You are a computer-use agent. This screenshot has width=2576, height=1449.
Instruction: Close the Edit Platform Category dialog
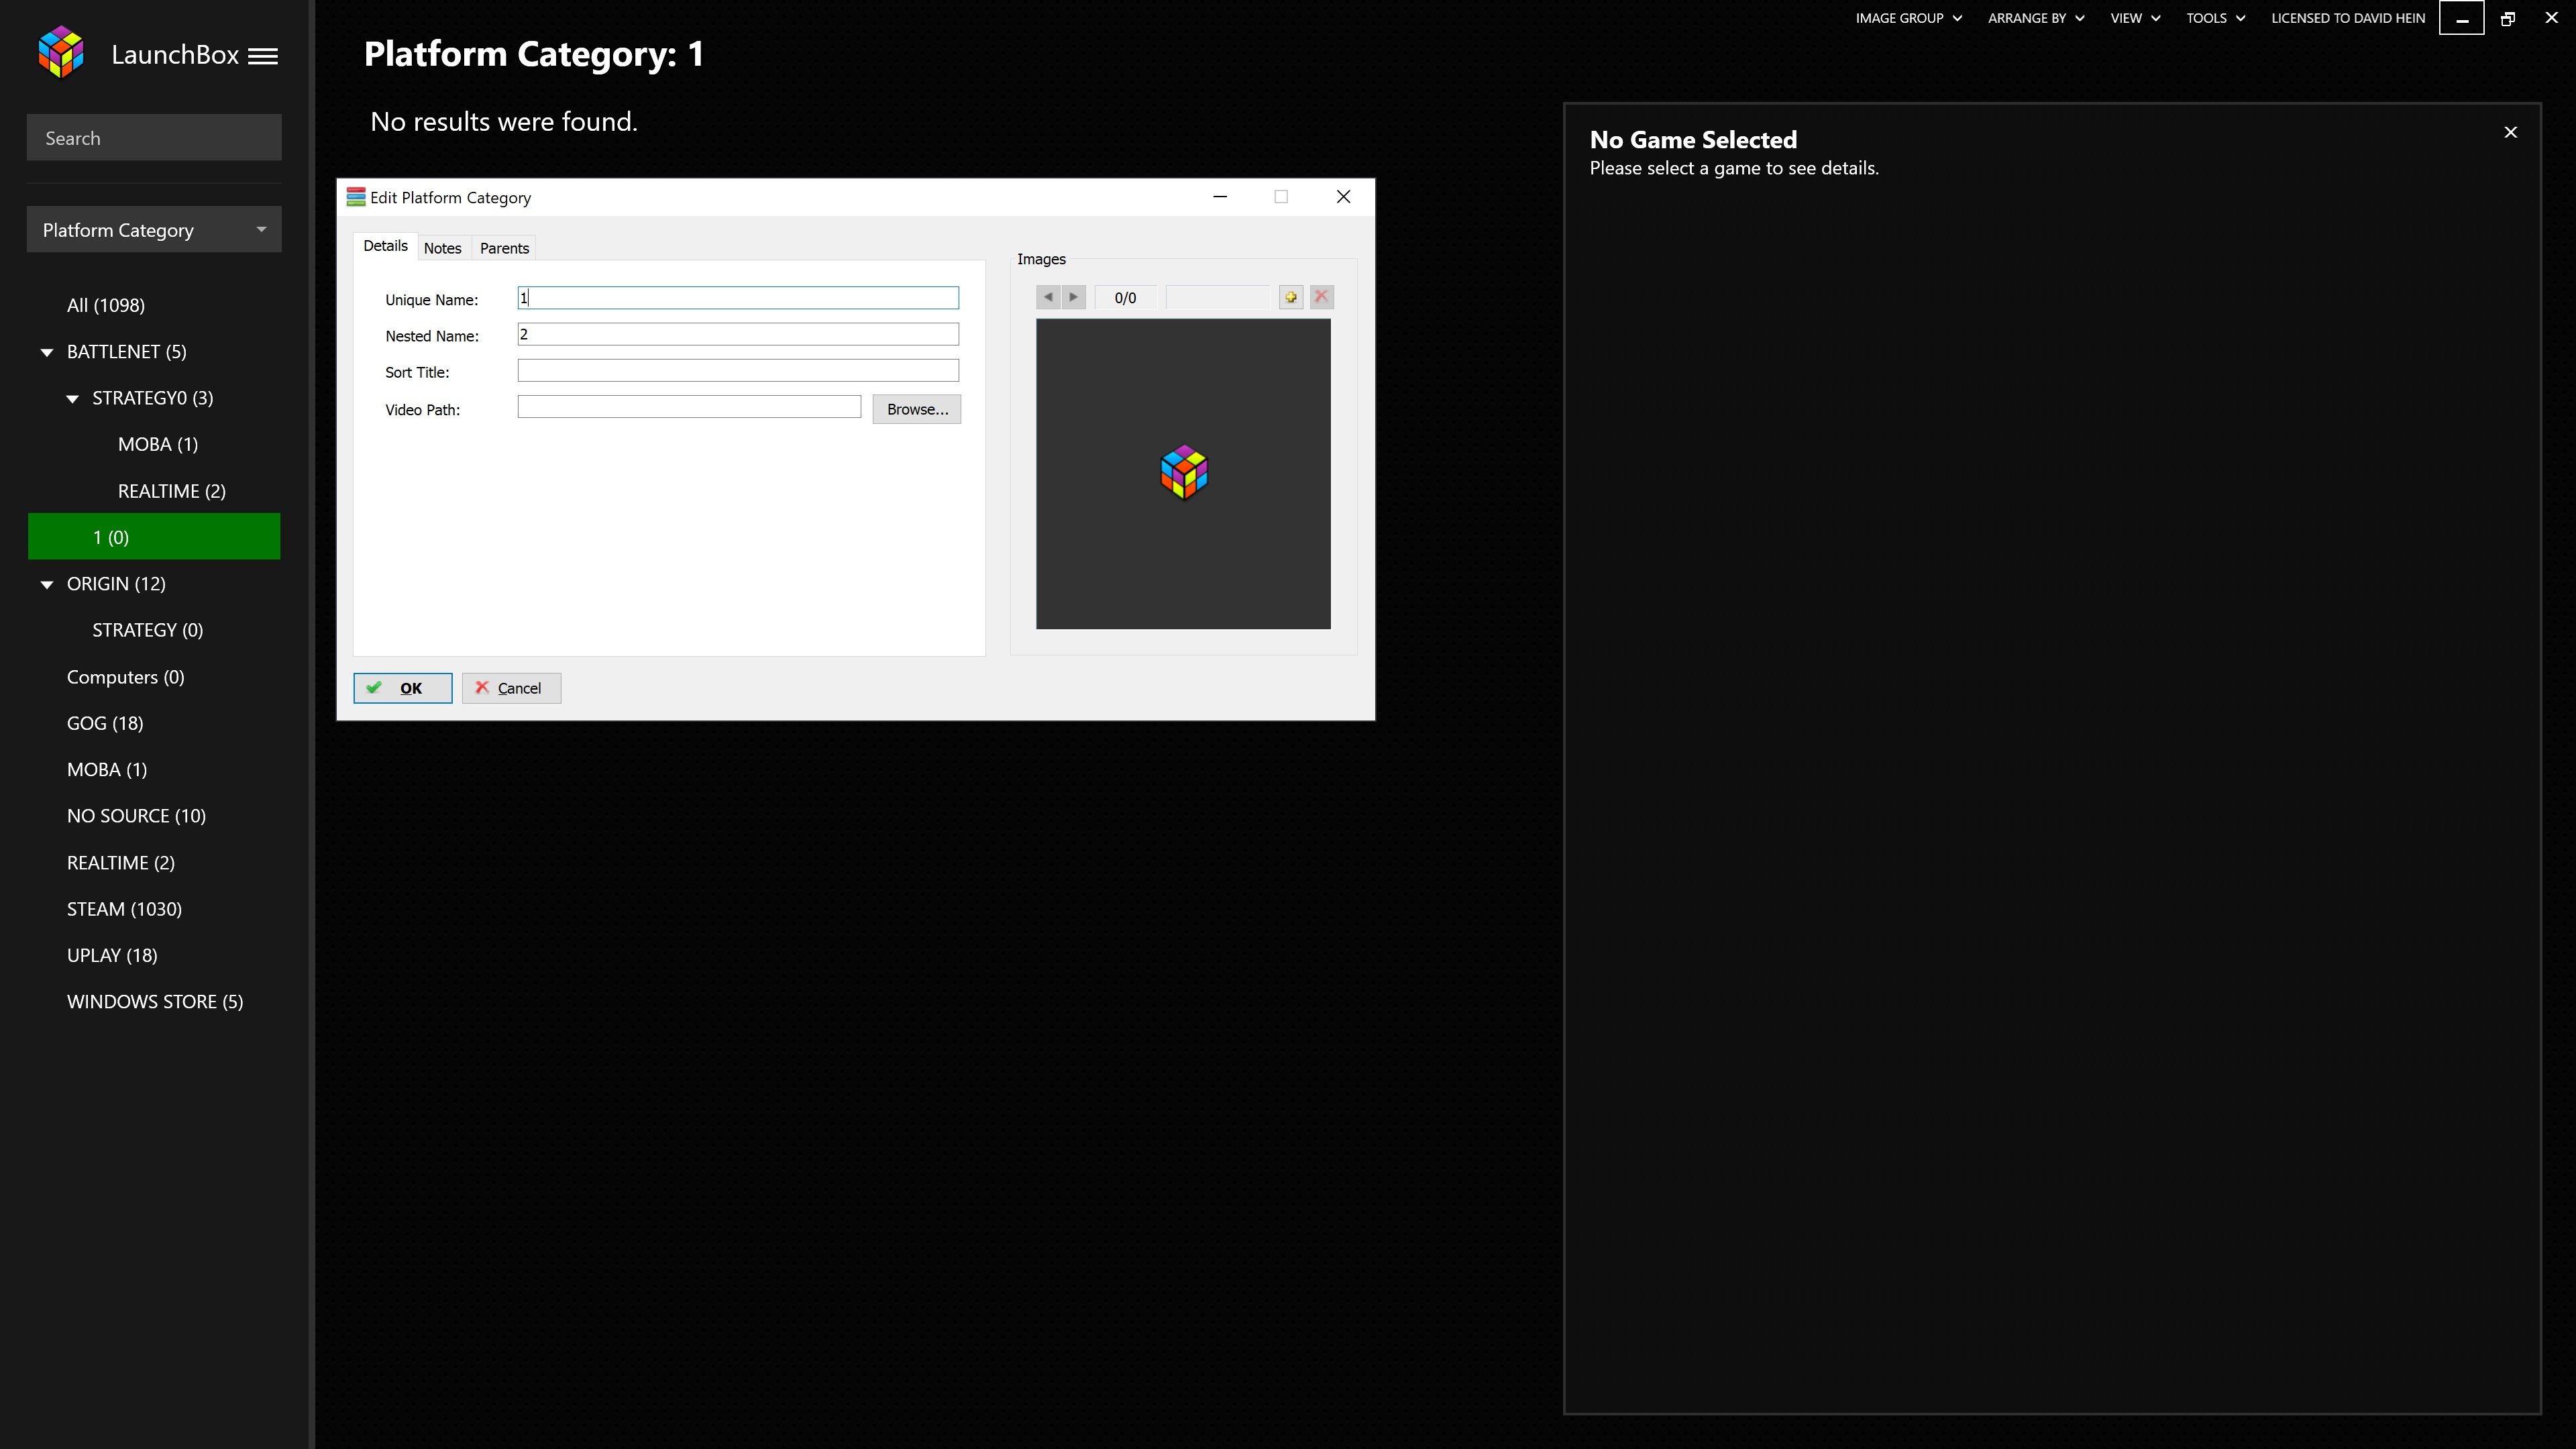1344,197
